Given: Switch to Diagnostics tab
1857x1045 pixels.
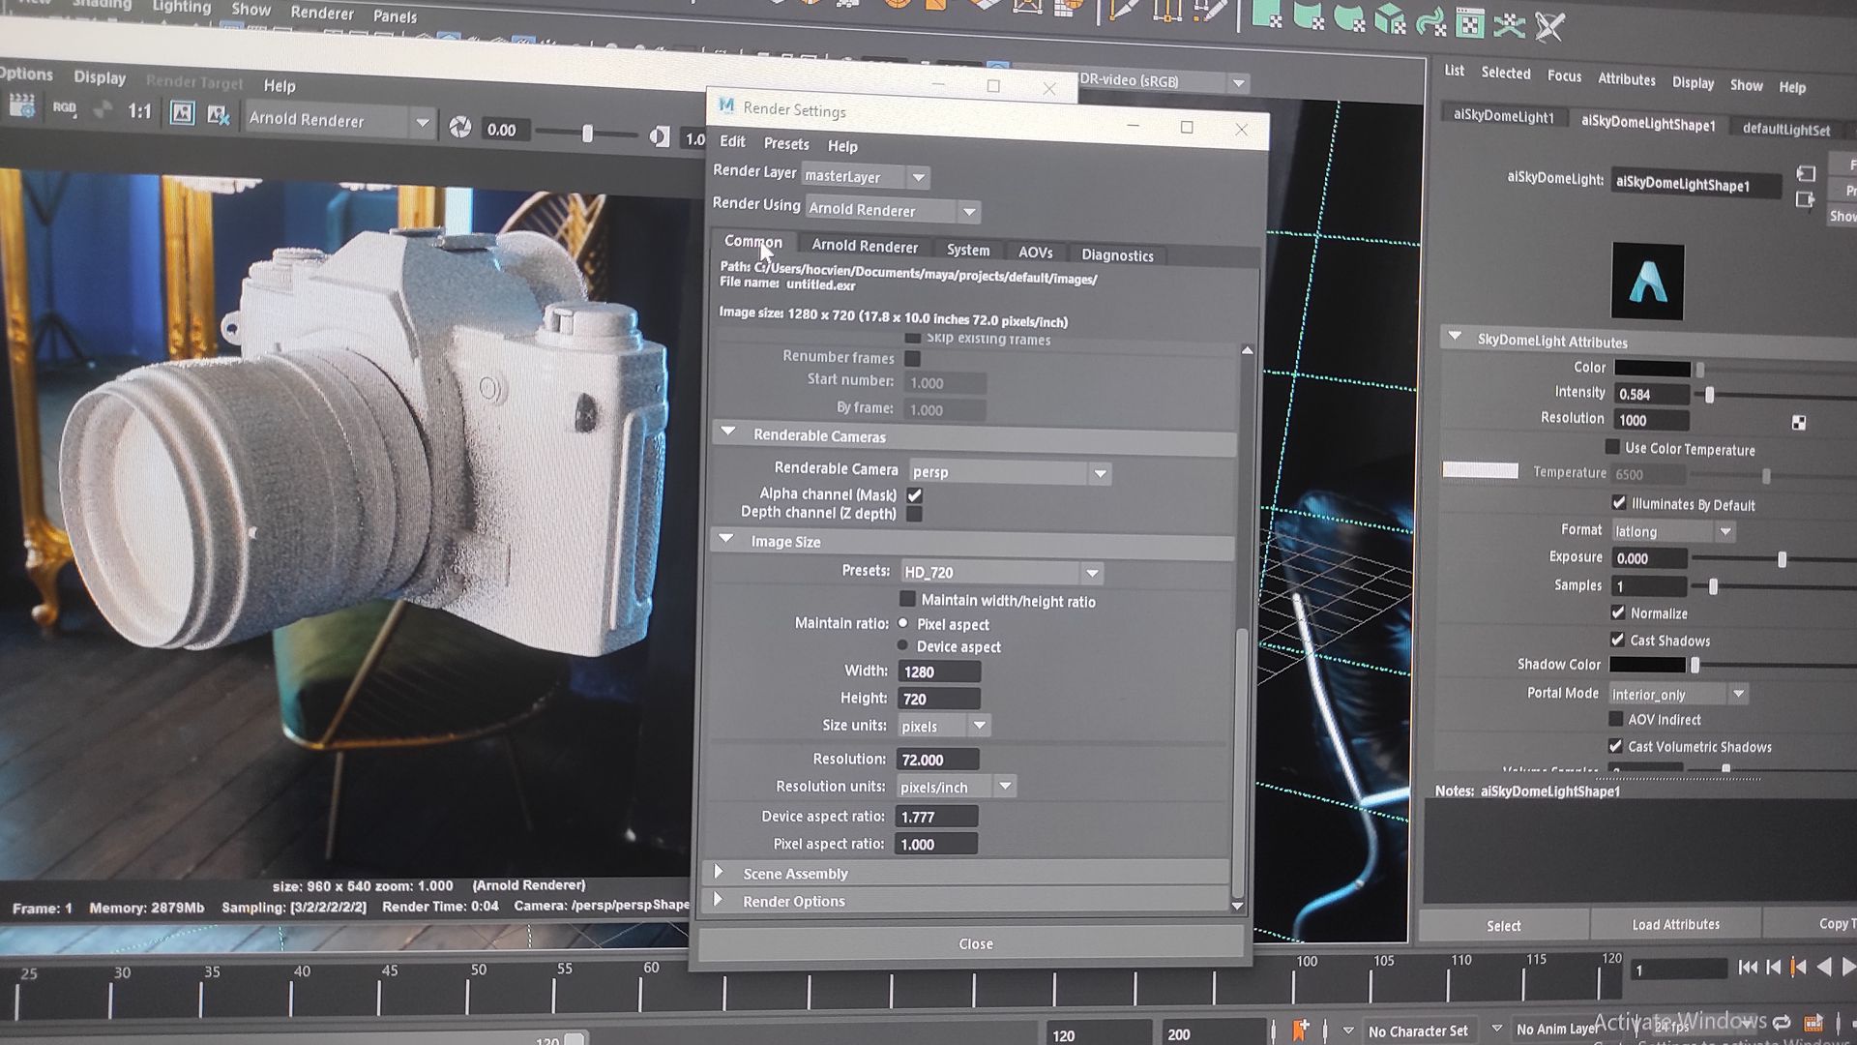Looking at the screenshot, I should 1116,255.
